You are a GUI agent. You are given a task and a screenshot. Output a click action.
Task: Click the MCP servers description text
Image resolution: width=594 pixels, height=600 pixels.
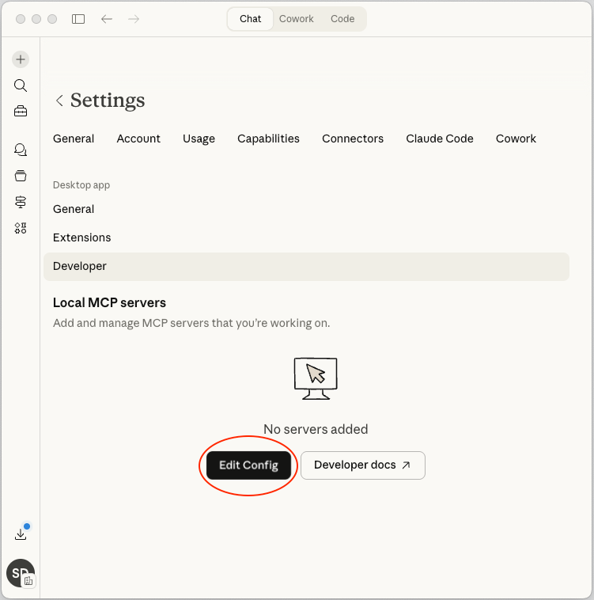(x=191, y=323)
